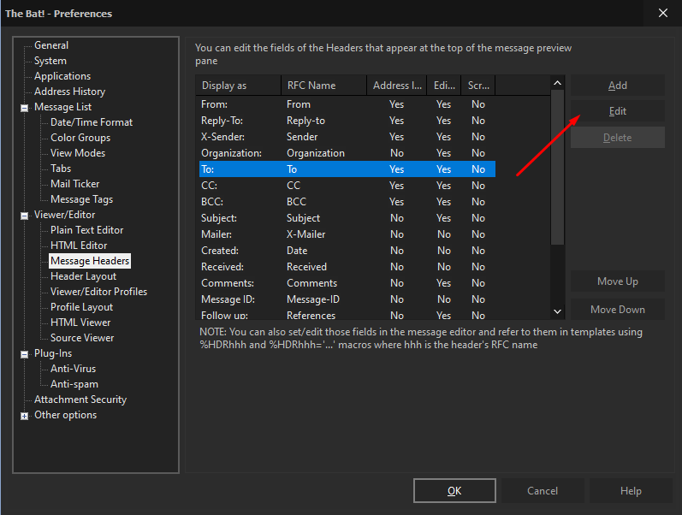Viewport: 682px width, 515px height.
Task: Cancel the Preferences dialog
Action: click(543, 491)
